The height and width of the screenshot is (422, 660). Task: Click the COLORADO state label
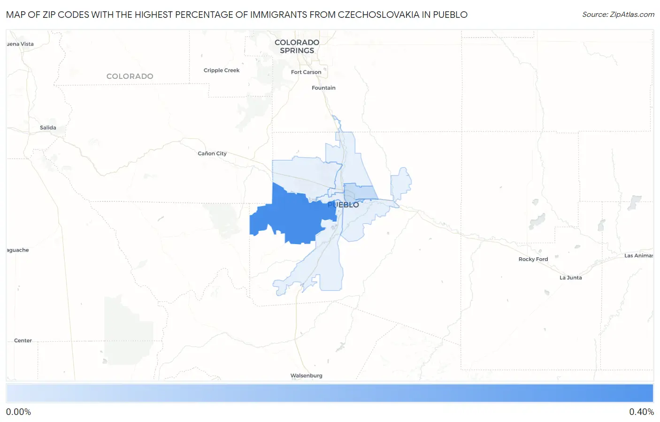coord(130,76)
